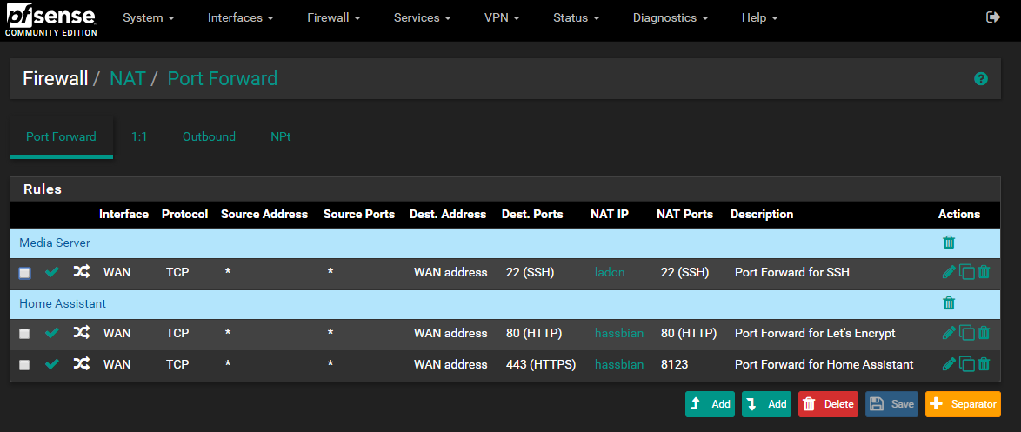Click the shuffle icon on HTTPS 443 rule
The height and width of the screenshot is (432, 1021).
point(82,364)
